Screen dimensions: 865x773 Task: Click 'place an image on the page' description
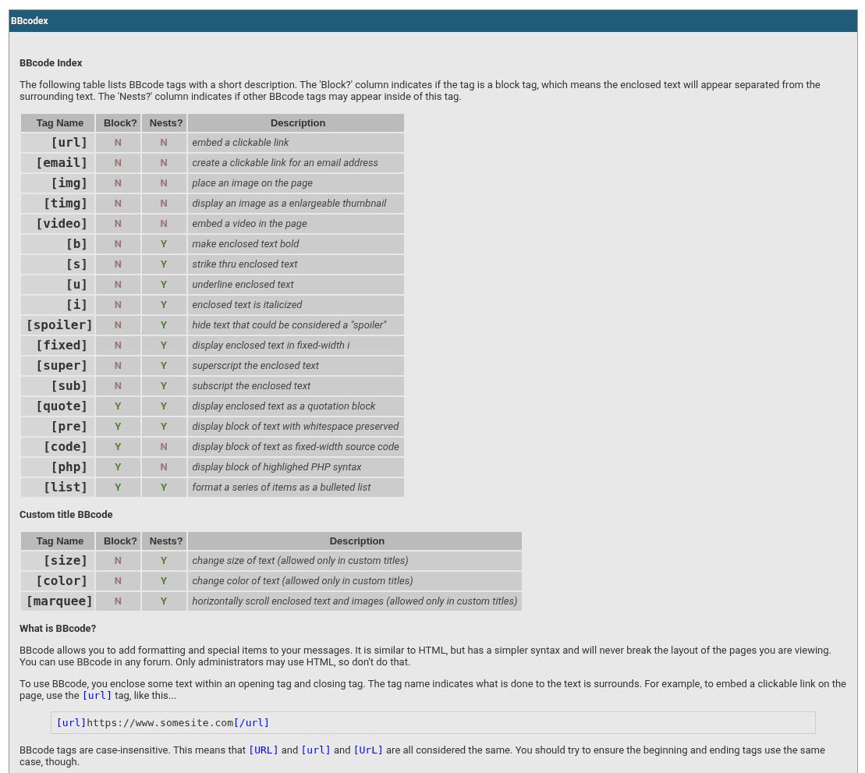(x=252, y=183)
